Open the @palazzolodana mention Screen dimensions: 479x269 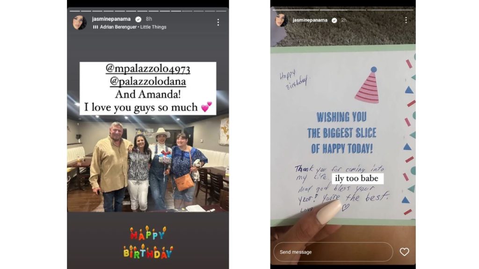[148, 81]
